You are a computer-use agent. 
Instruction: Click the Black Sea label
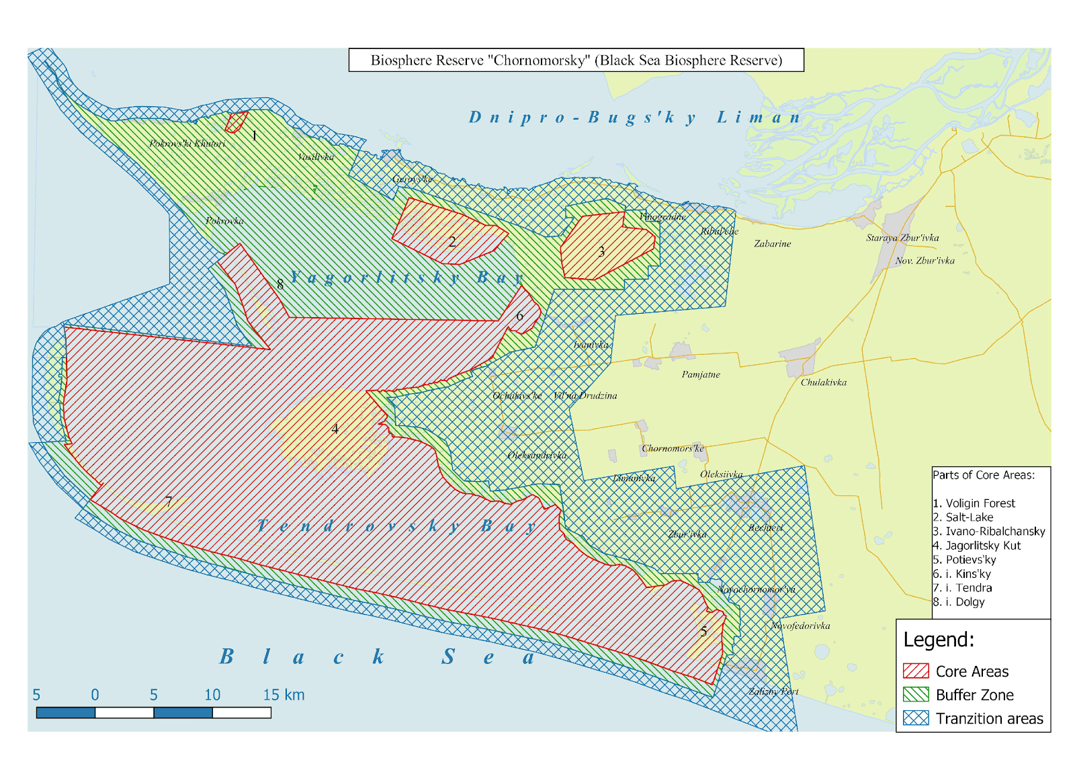pyautogui.click(x=377, y=657)
